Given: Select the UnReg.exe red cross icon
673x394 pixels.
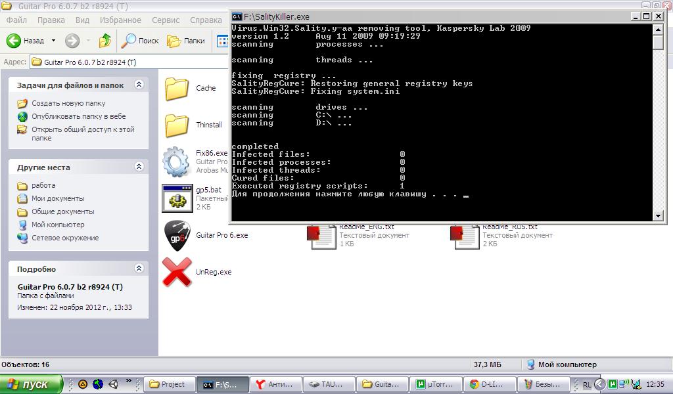Looking at the screenshot, I should click(177, 272).
